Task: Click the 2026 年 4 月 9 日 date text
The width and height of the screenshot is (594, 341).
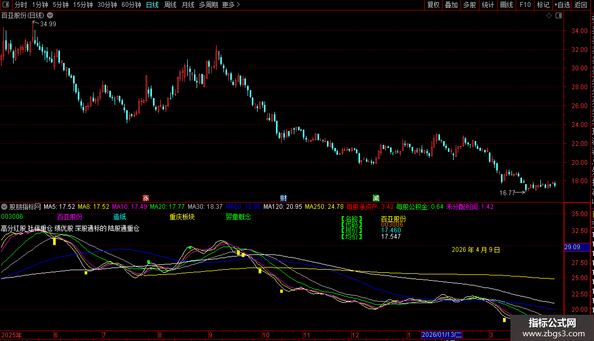Action: (x=476, y=250)
